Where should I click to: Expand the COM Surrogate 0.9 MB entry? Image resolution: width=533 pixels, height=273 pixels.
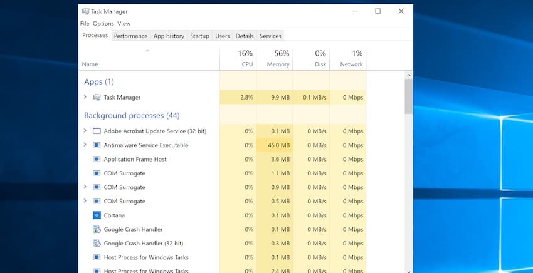(x=85, y=187)
